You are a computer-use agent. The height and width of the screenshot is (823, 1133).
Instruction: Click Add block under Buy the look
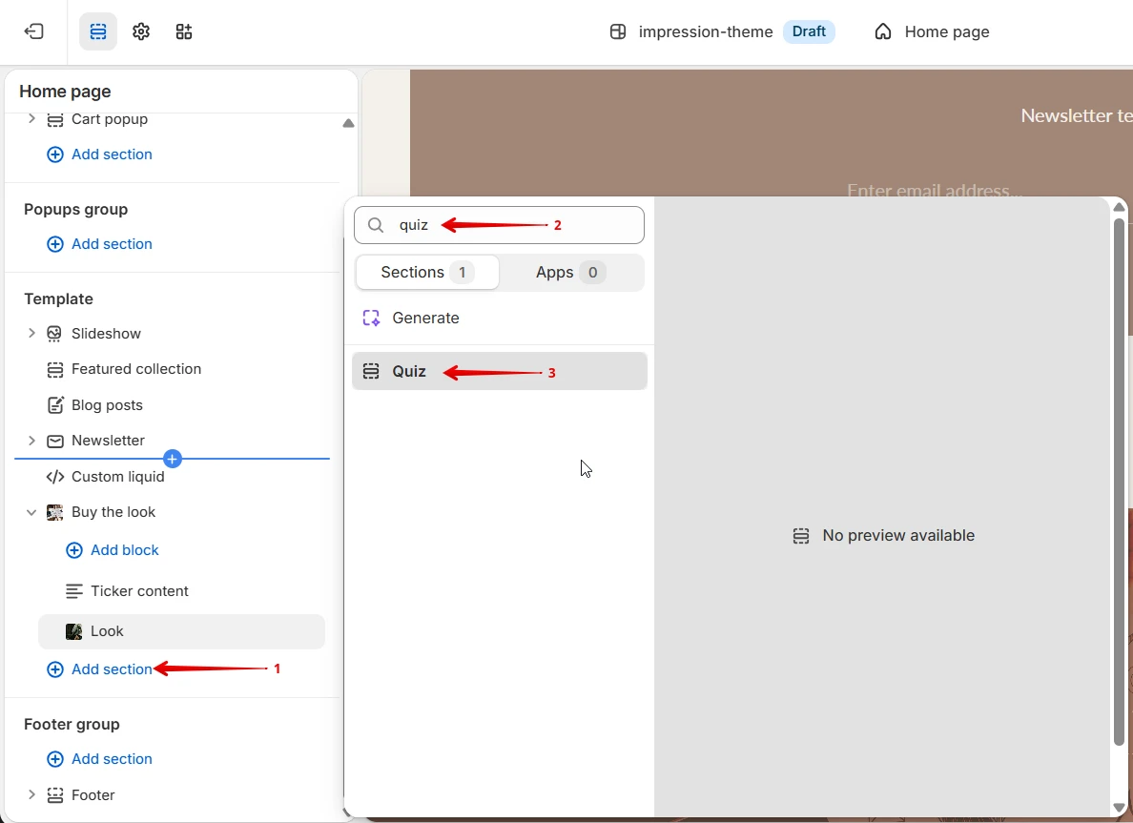point(112,550)
